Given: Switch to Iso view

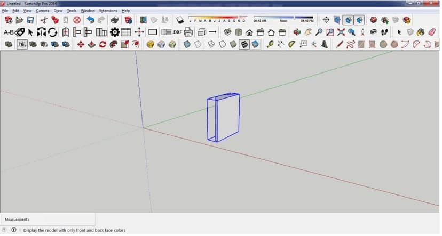Looking at the screenshot, I should (227, 32).
